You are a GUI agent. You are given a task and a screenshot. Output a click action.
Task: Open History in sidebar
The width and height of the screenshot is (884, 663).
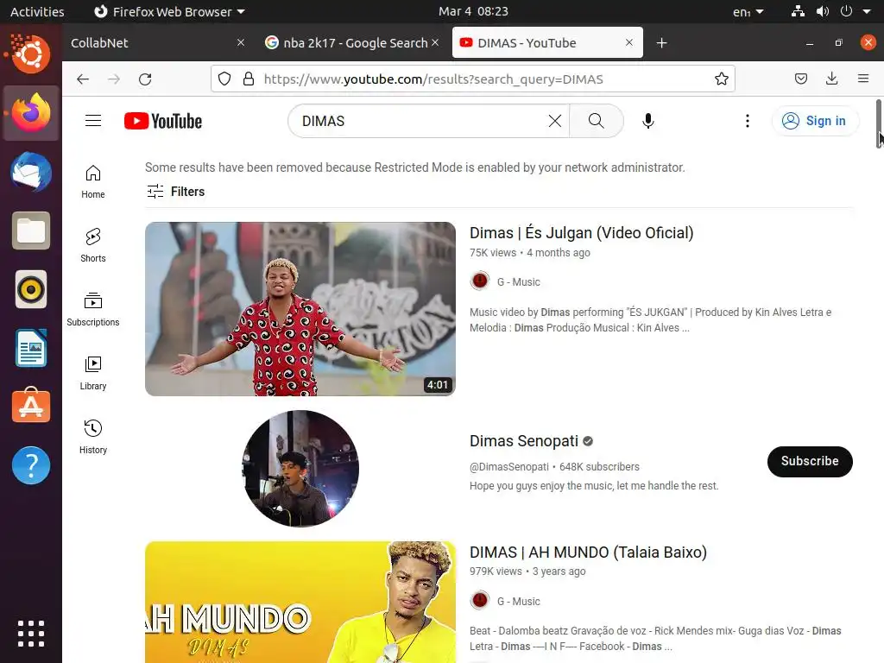(x=93, y=437)
